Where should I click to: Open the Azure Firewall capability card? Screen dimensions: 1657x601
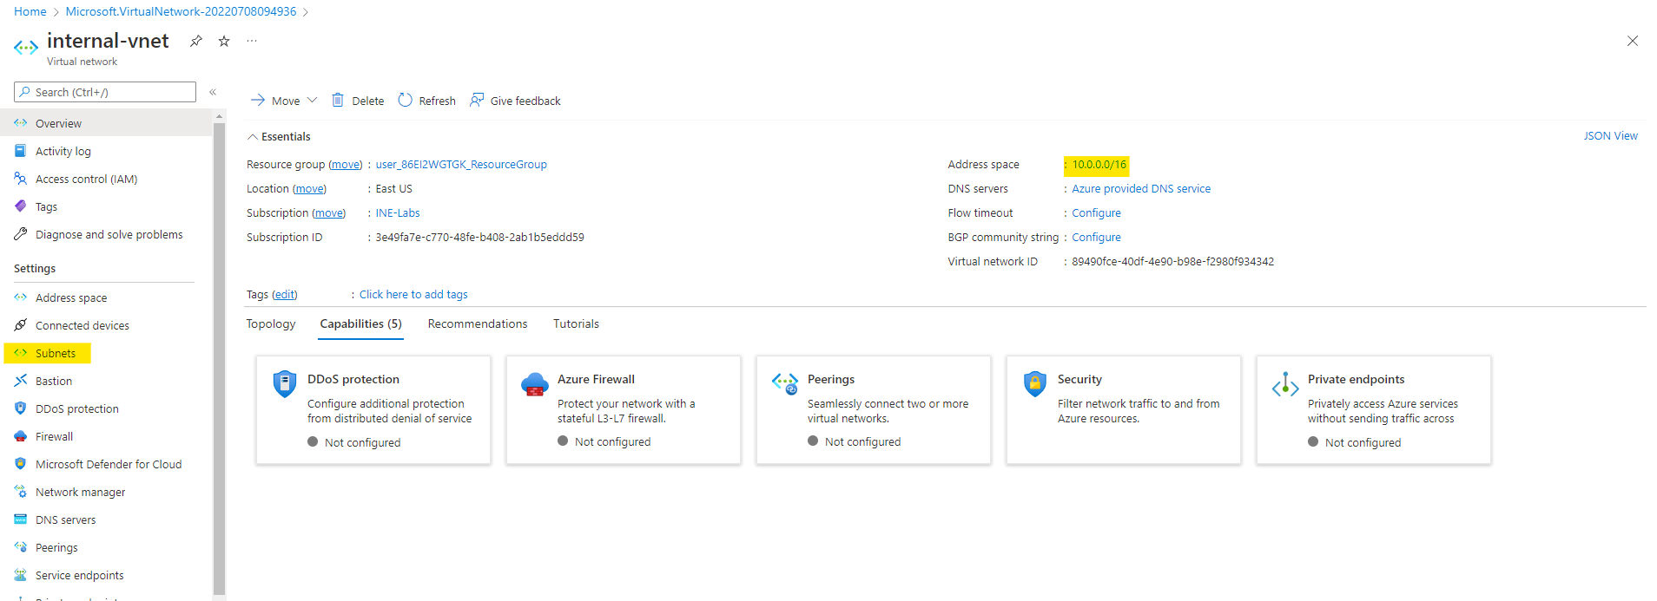[623, 409]
